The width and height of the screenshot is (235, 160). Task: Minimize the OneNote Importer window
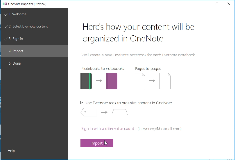[206, 4]
